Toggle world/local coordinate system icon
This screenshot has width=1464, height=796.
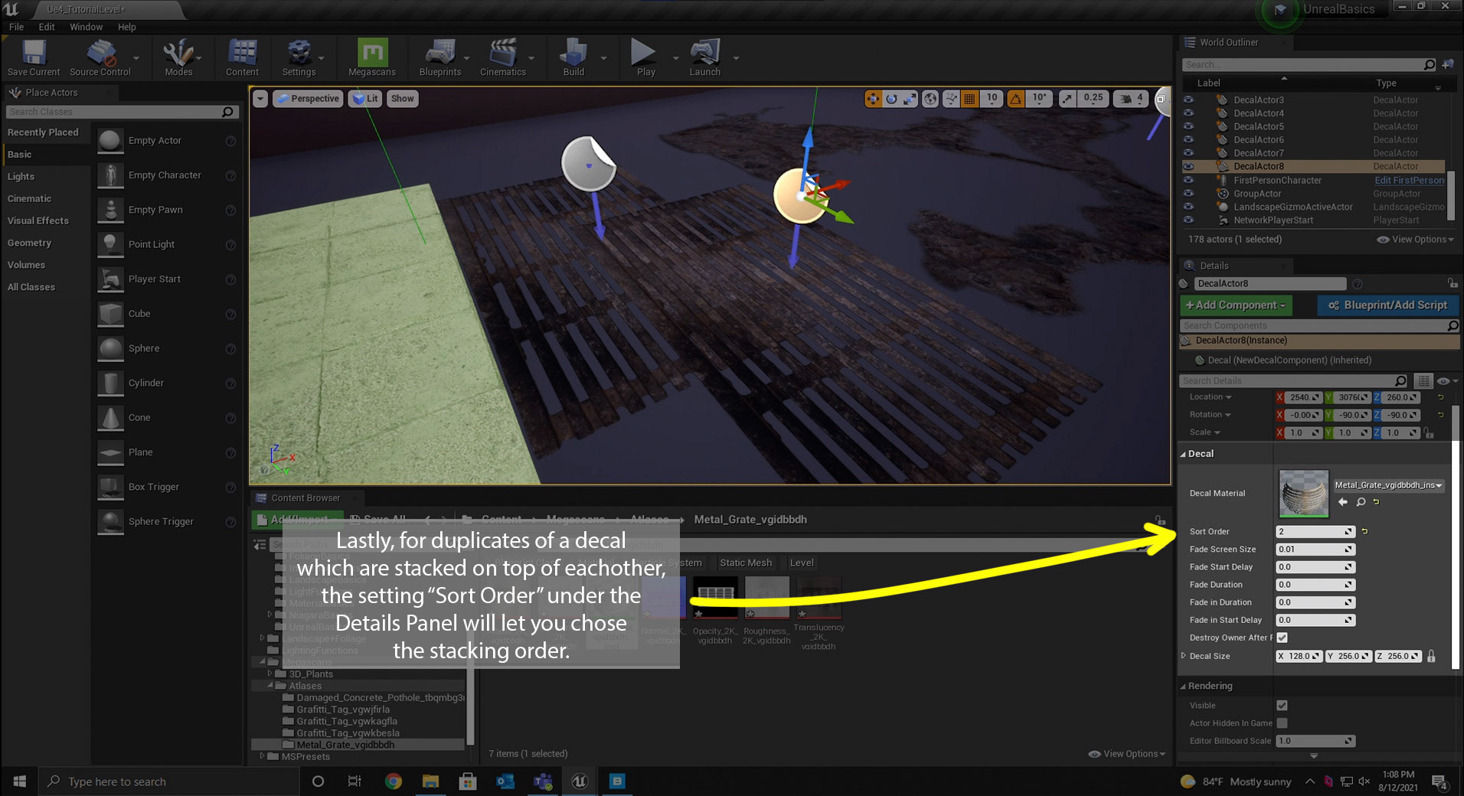pos(930,99)
